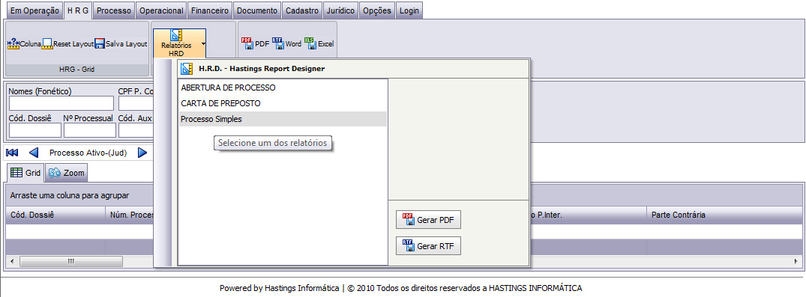
Task: Click the Salva Layout floppy icon
Action: coord(100,44)
